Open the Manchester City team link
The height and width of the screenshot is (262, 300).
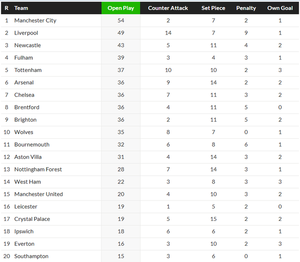pos(35,20)
